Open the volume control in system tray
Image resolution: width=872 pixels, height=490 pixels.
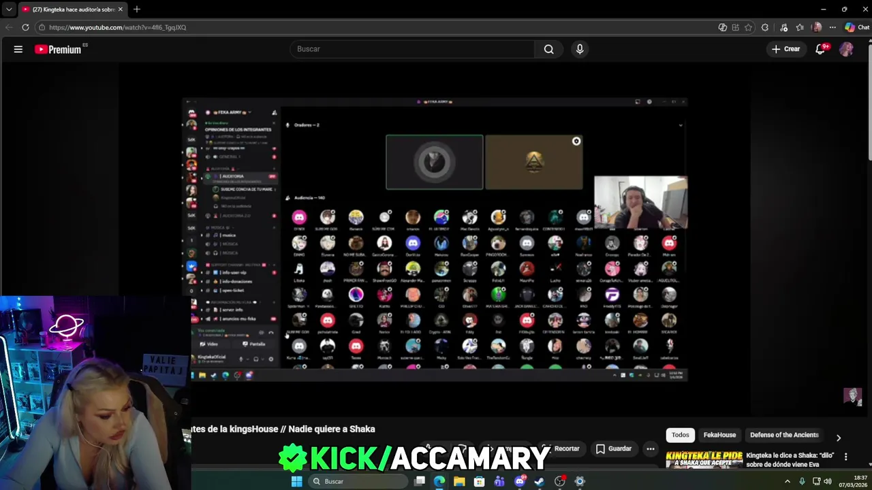click(828, 481)
